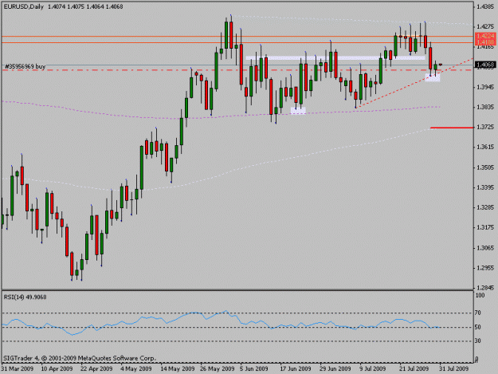Viewport: 498px width, 374px height.
Task: Select the blue RSI indicator line
Action: pos(221,322)
